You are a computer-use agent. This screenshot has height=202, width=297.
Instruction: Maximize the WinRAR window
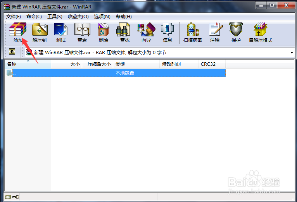tap(272, 5)
